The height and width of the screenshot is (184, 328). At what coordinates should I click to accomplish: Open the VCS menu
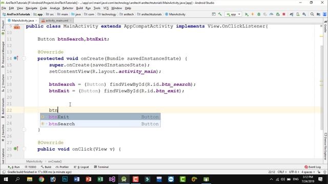(x=106, y=8)
